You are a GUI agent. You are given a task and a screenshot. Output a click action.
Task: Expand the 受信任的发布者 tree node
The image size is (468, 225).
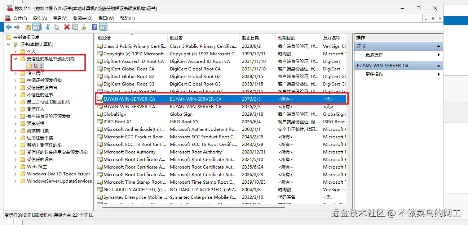(16, 87)
